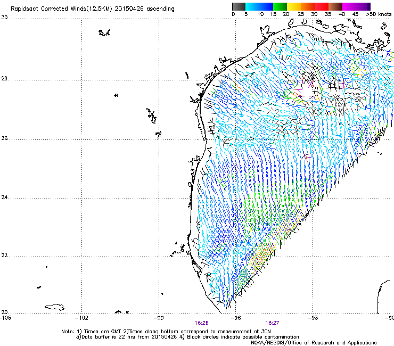Click the '>50 knots' legend label
The image size is (394, 346).
click(379, 14)
